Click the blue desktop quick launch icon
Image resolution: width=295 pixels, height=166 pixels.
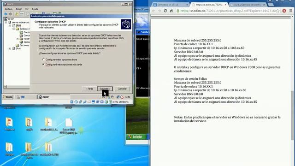[23, 97]
